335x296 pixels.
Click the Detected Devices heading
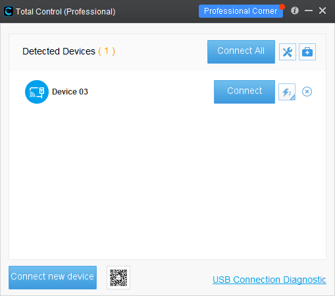click(59, 51)
